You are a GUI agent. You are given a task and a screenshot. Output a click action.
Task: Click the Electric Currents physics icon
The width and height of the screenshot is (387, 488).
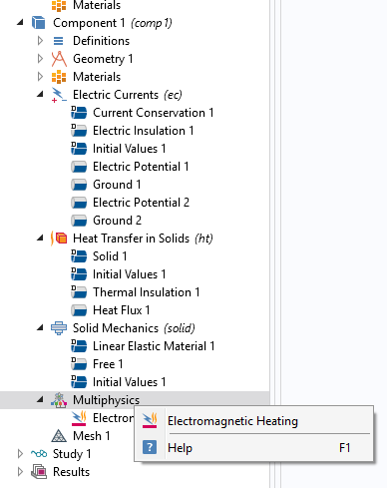(x=59, y=95)
